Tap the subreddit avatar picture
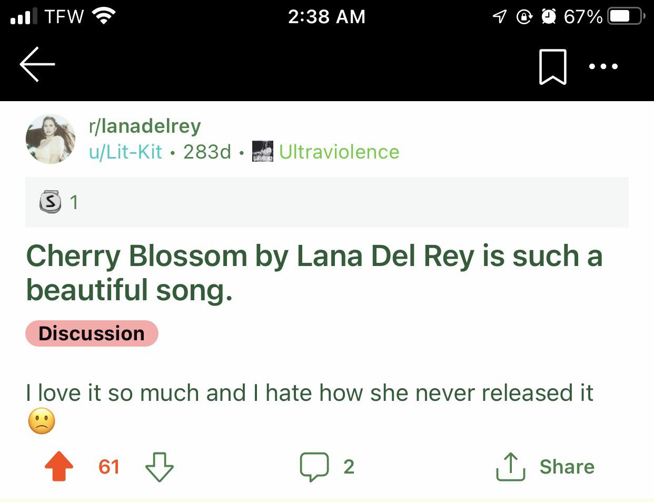The width and height of the screenshot is (654, 502). pos(50,139)
